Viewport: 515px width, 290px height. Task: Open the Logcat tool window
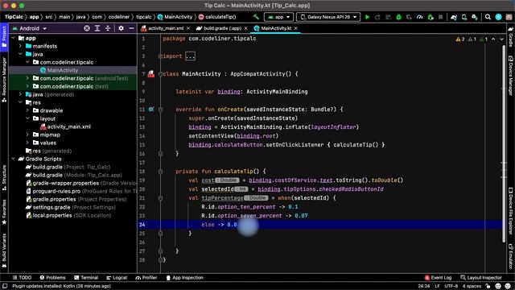[x=117, y=277]
